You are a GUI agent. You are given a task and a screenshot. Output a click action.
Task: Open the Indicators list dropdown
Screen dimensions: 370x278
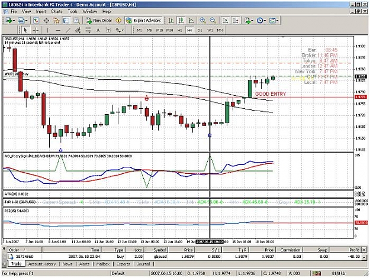(249, 21)
